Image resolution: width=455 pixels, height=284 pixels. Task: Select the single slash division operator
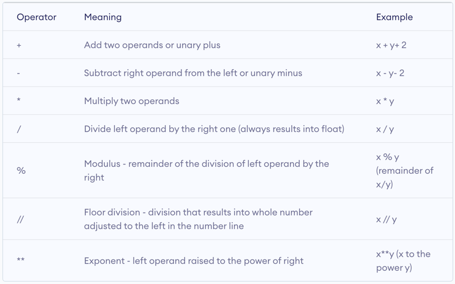pyautogui.click(x=19, y=129)
